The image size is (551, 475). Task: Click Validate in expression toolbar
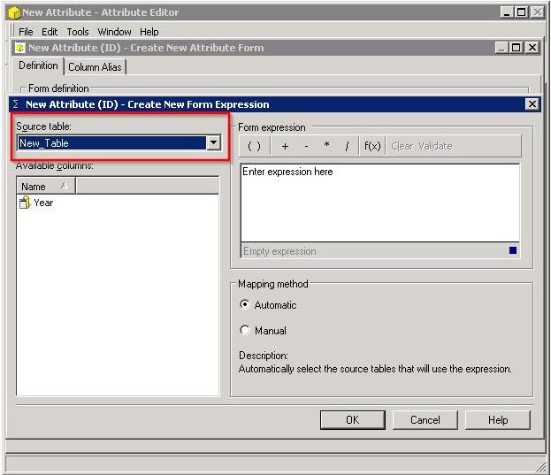[x=435, y=146]
